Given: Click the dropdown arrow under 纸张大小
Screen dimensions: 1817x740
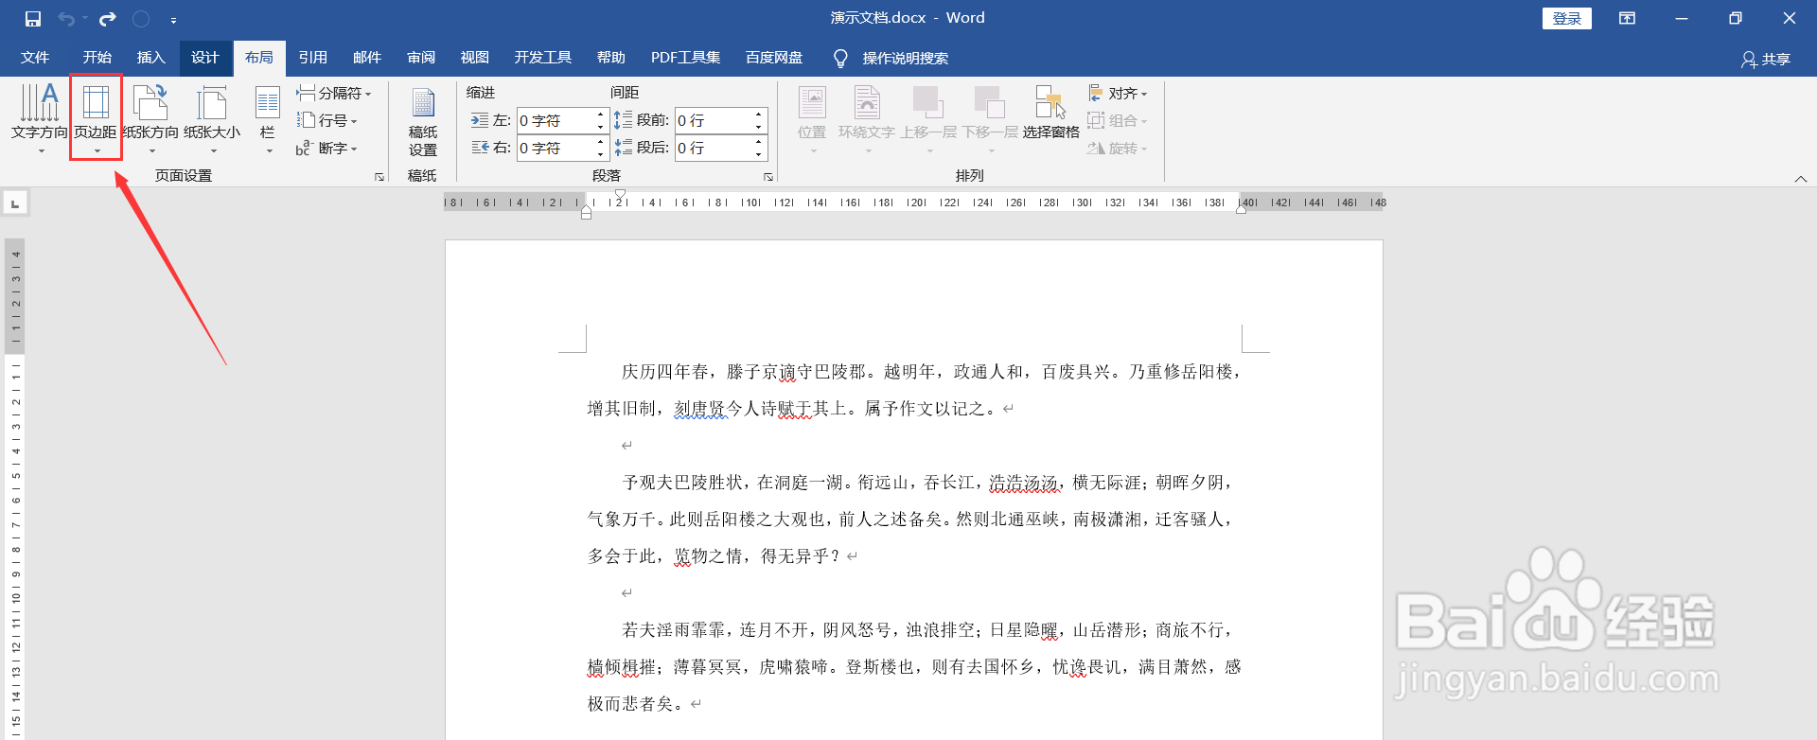Looking at the screenshot, I should 213,150.
